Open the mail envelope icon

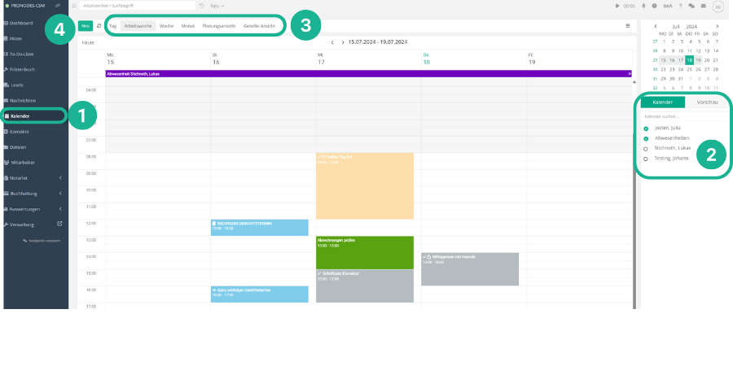click(x=703, y=6)
